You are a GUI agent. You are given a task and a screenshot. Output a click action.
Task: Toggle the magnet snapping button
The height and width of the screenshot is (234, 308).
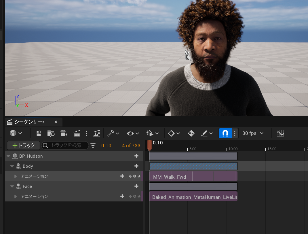tap(225, 133)
